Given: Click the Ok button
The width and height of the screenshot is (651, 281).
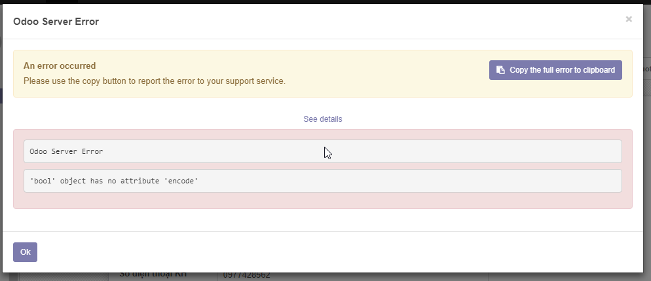Looking at the screenshot, I should coord(26,252).
